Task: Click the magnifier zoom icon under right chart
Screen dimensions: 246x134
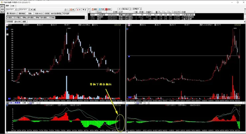Action: [135, 103]
